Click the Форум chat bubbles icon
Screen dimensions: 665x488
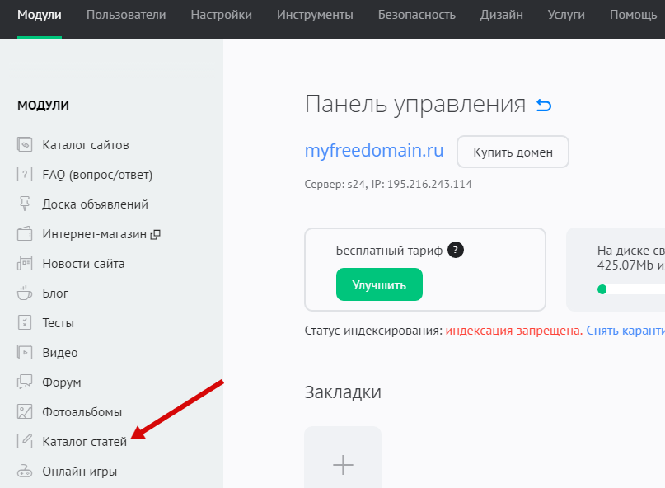pyautogui.click(x=25, y=382)
